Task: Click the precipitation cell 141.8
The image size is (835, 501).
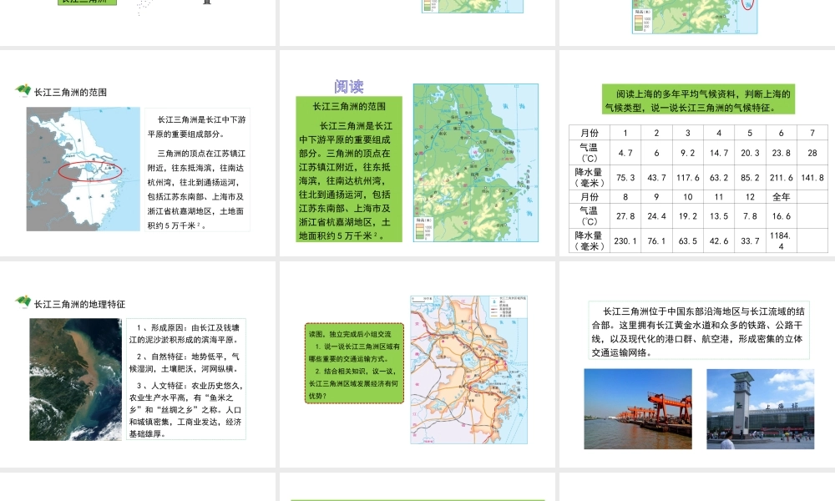Action: click(812, 178)
